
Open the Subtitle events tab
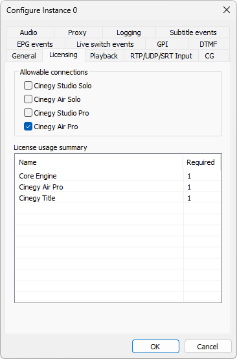pyautogui.click(x=193, y=32)
